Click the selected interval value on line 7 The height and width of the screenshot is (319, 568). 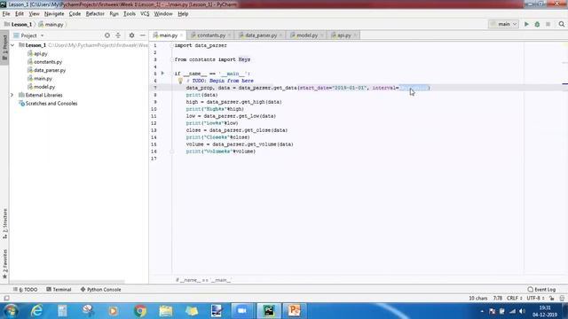pos(414,88)
